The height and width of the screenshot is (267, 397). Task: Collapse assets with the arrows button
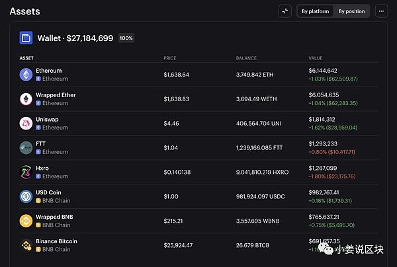(285, 11)
